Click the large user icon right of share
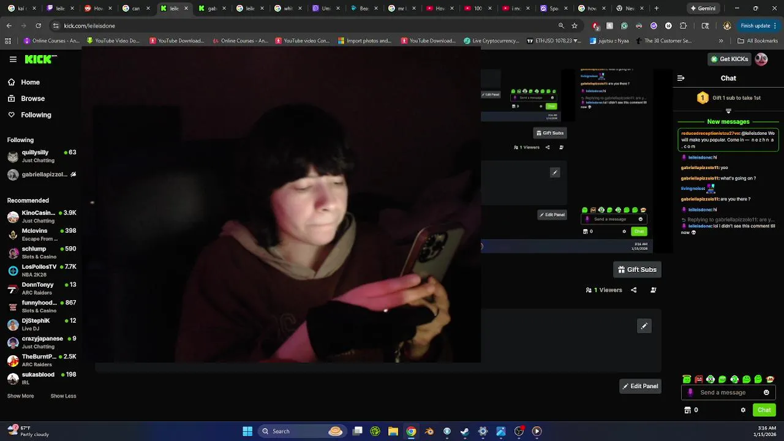This screenshot has width=784, height=441. point(654,290)
